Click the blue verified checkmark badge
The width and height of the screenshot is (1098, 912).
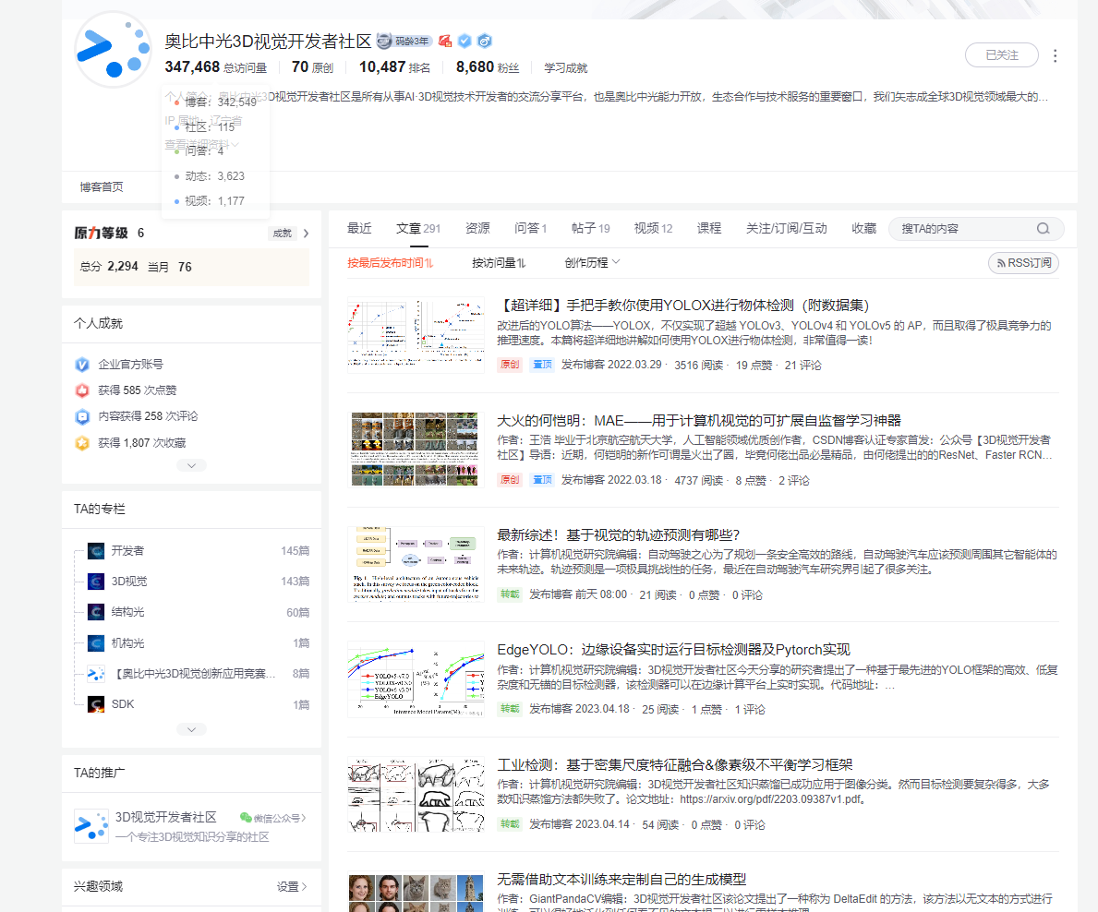pos(465,42)
